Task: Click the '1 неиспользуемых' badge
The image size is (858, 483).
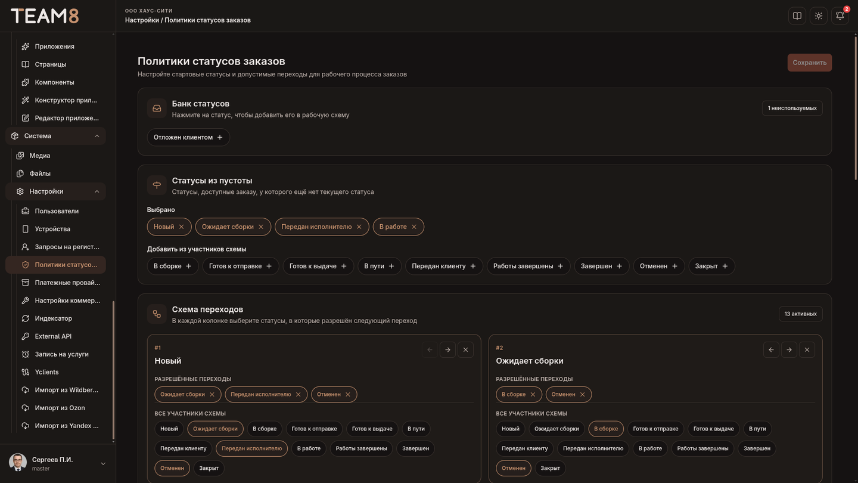Action: (792, 108)
